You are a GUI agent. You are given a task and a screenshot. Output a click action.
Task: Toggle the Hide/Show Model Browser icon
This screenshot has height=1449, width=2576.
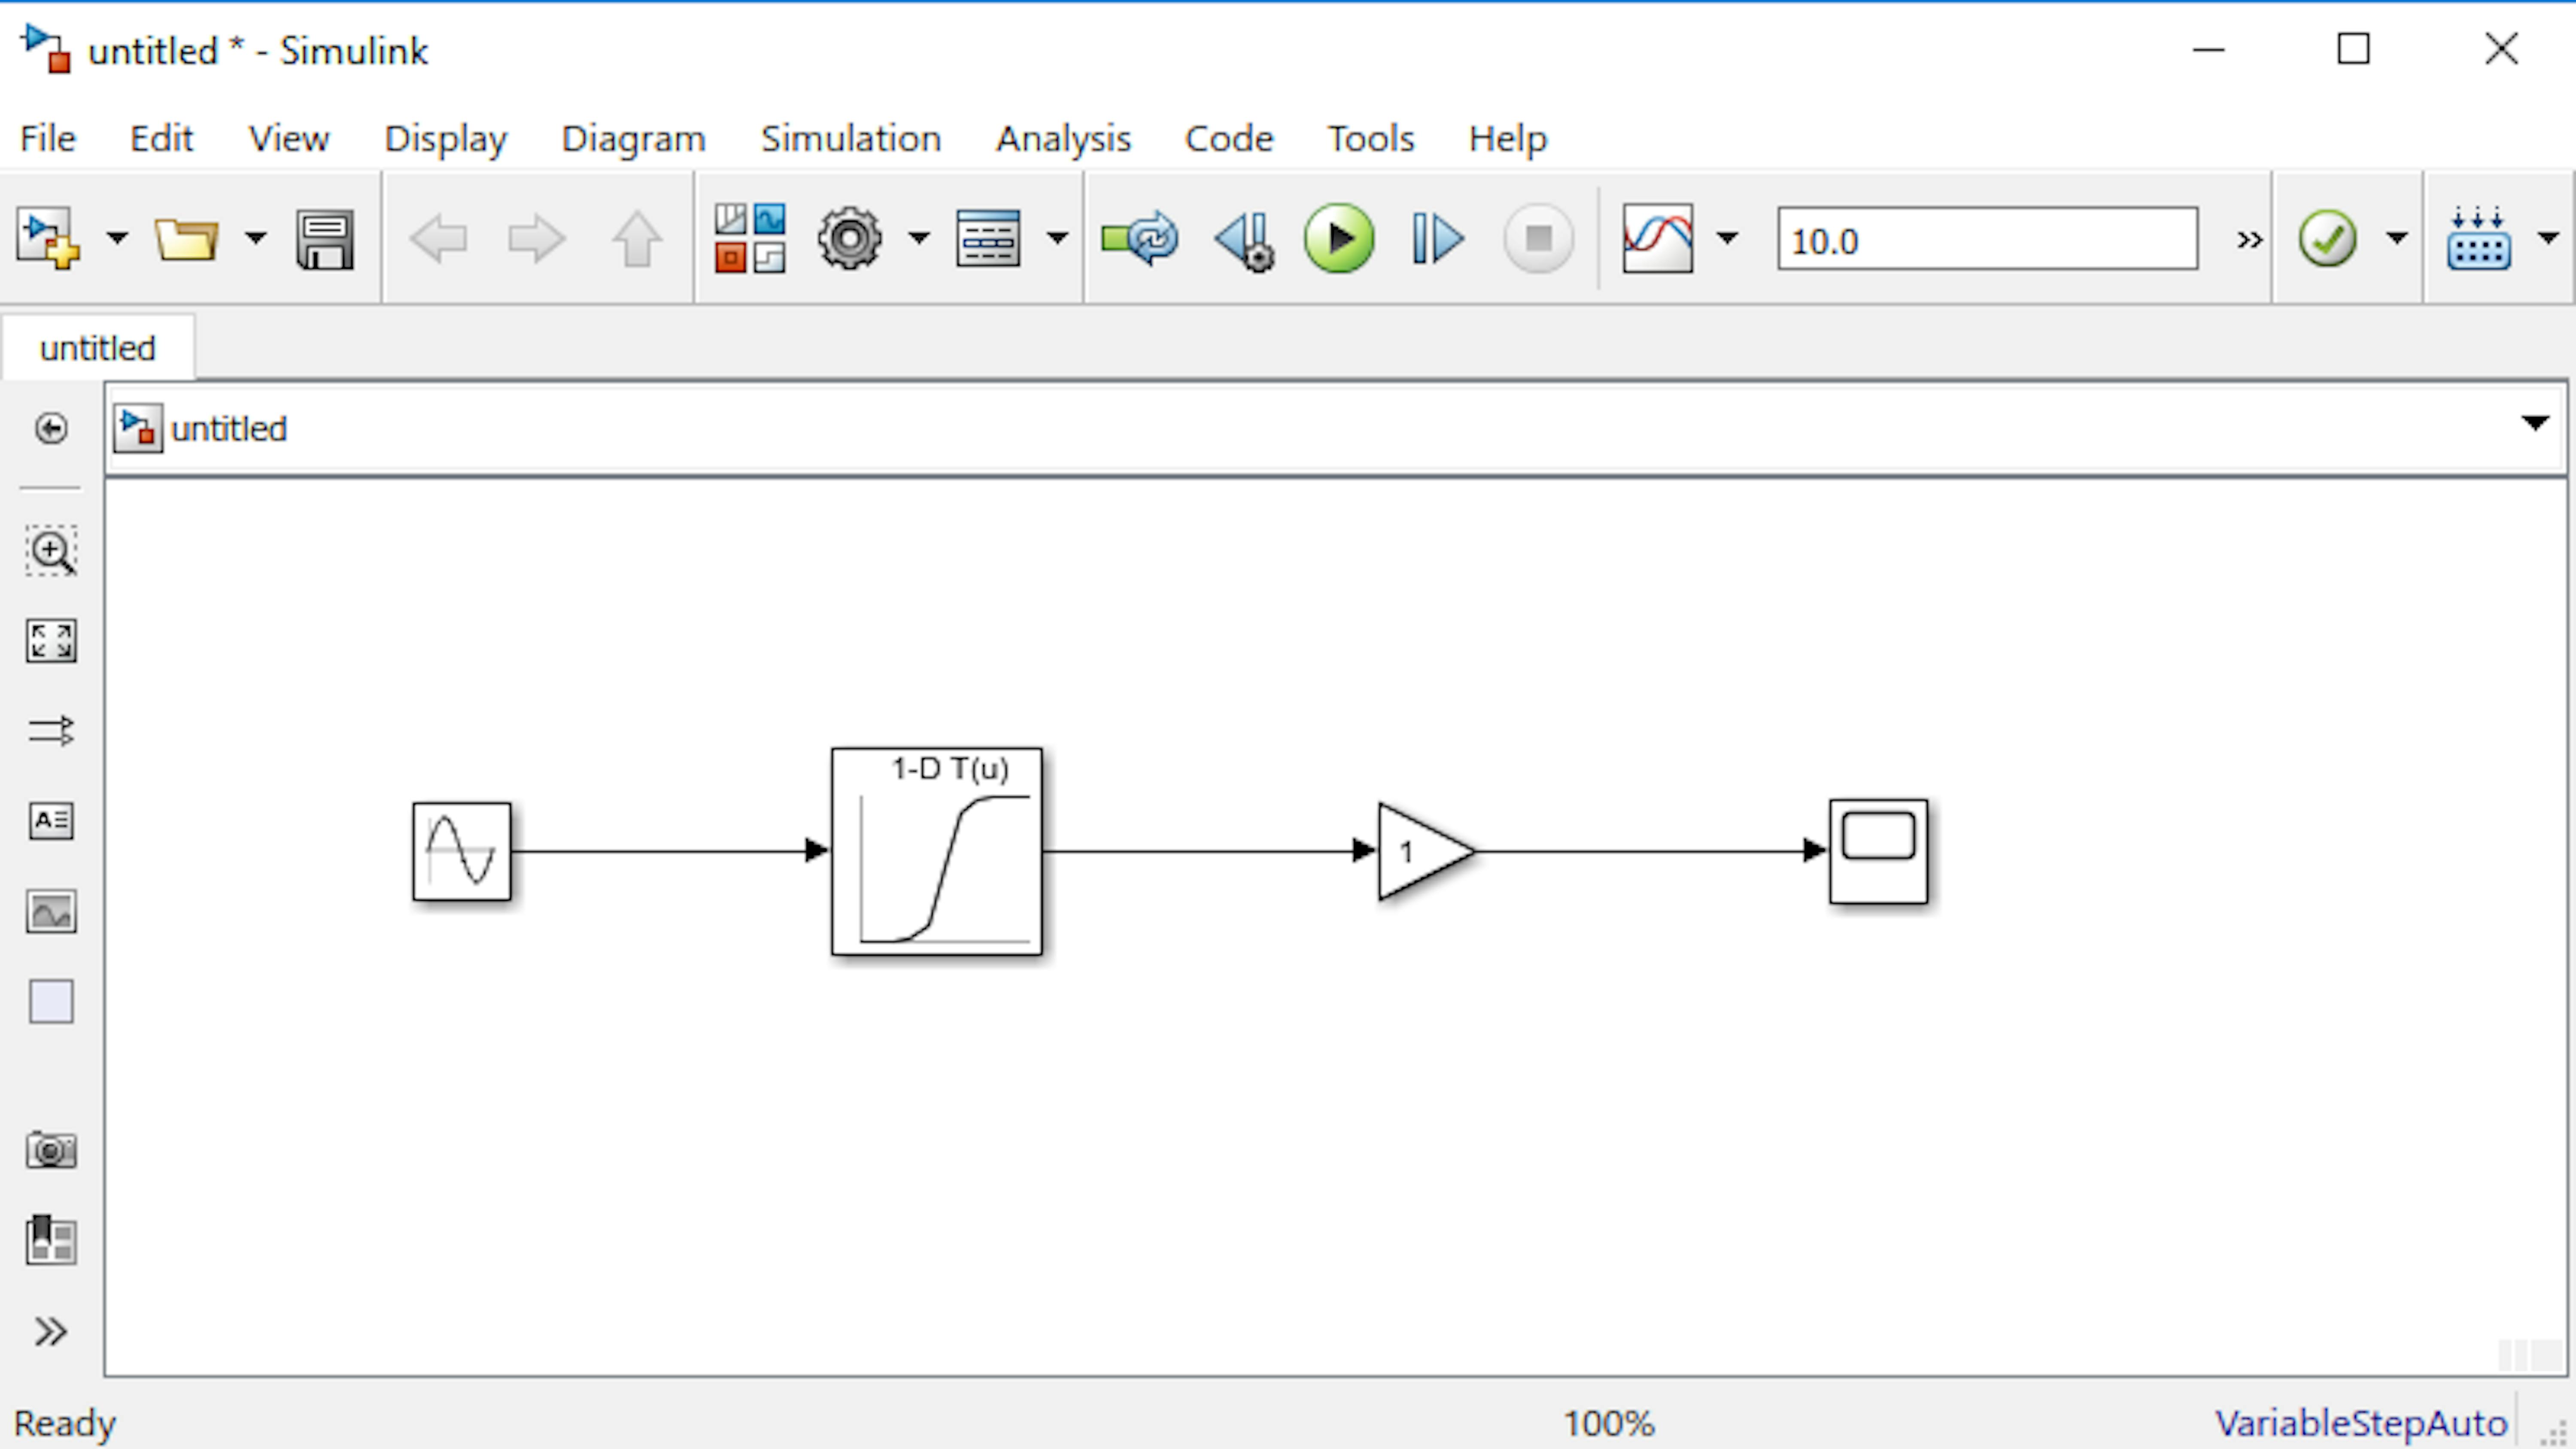[x=51, y=428]
